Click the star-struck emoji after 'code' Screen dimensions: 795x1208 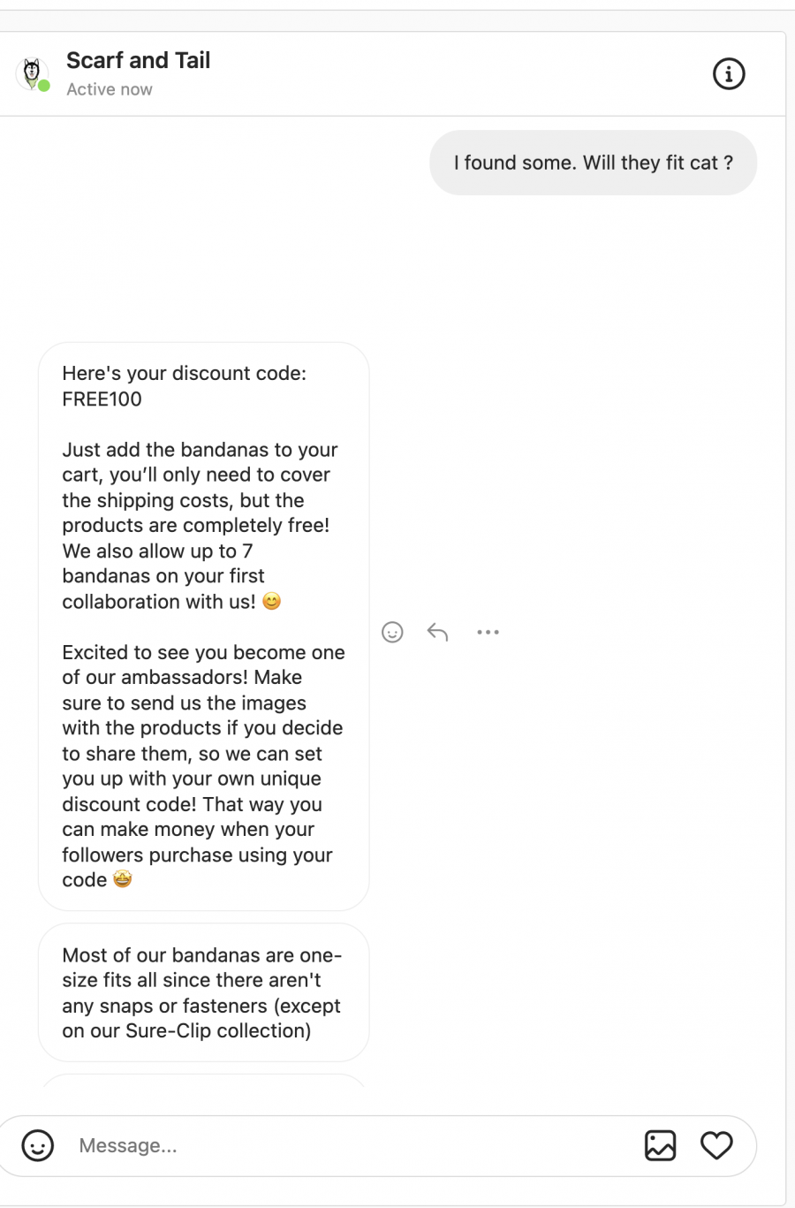point(123,879)
